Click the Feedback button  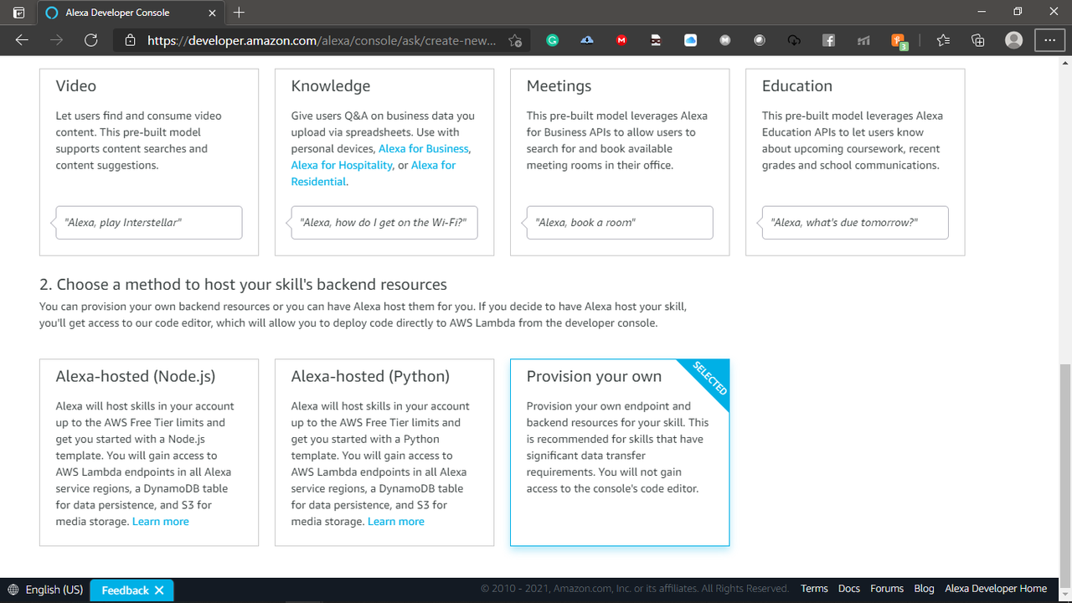(132, 590)
